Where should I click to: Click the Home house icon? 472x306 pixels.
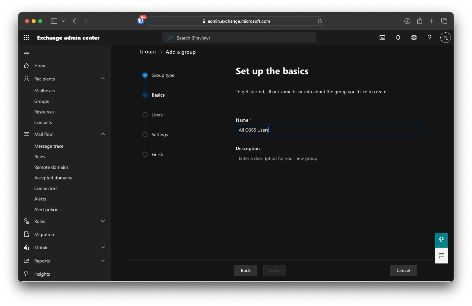click(x=26, y=65)
